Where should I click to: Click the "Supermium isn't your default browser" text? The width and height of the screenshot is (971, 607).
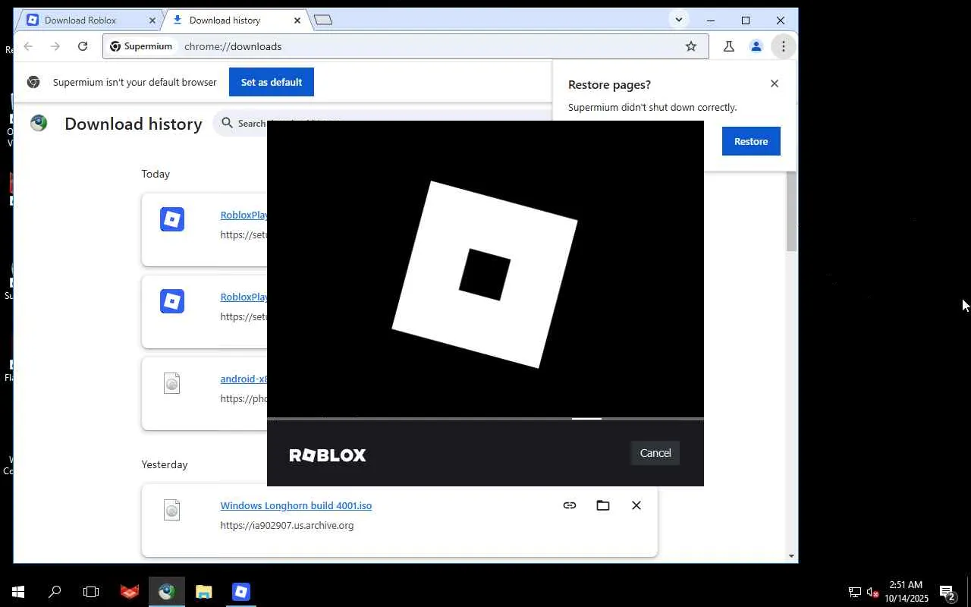(135, 82)
